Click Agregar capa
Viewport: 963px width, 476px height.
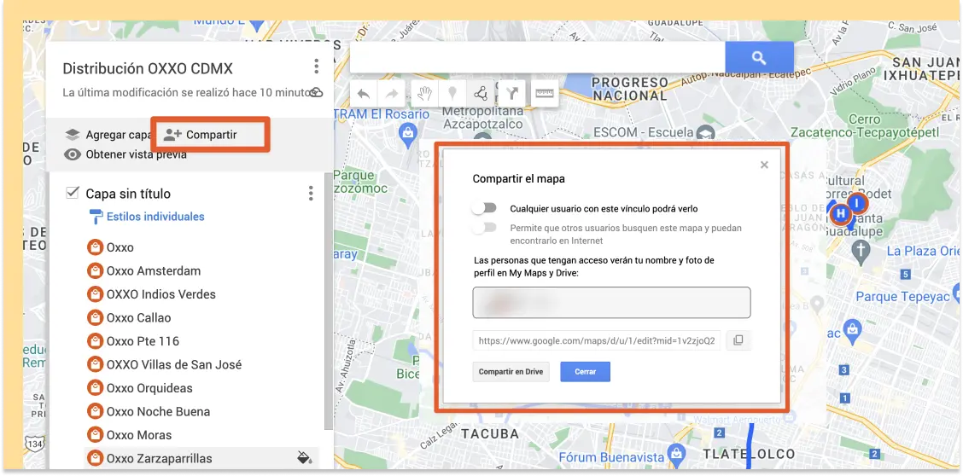[x=108, y=135]
